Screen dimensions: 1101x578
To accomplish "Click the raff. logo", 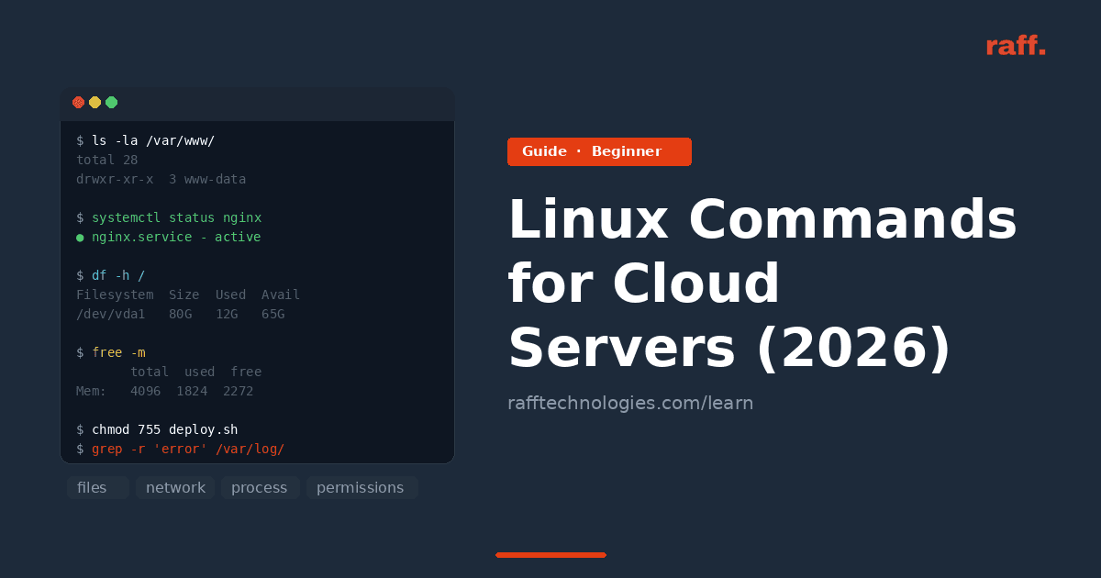I will [x=1016, y=45].
